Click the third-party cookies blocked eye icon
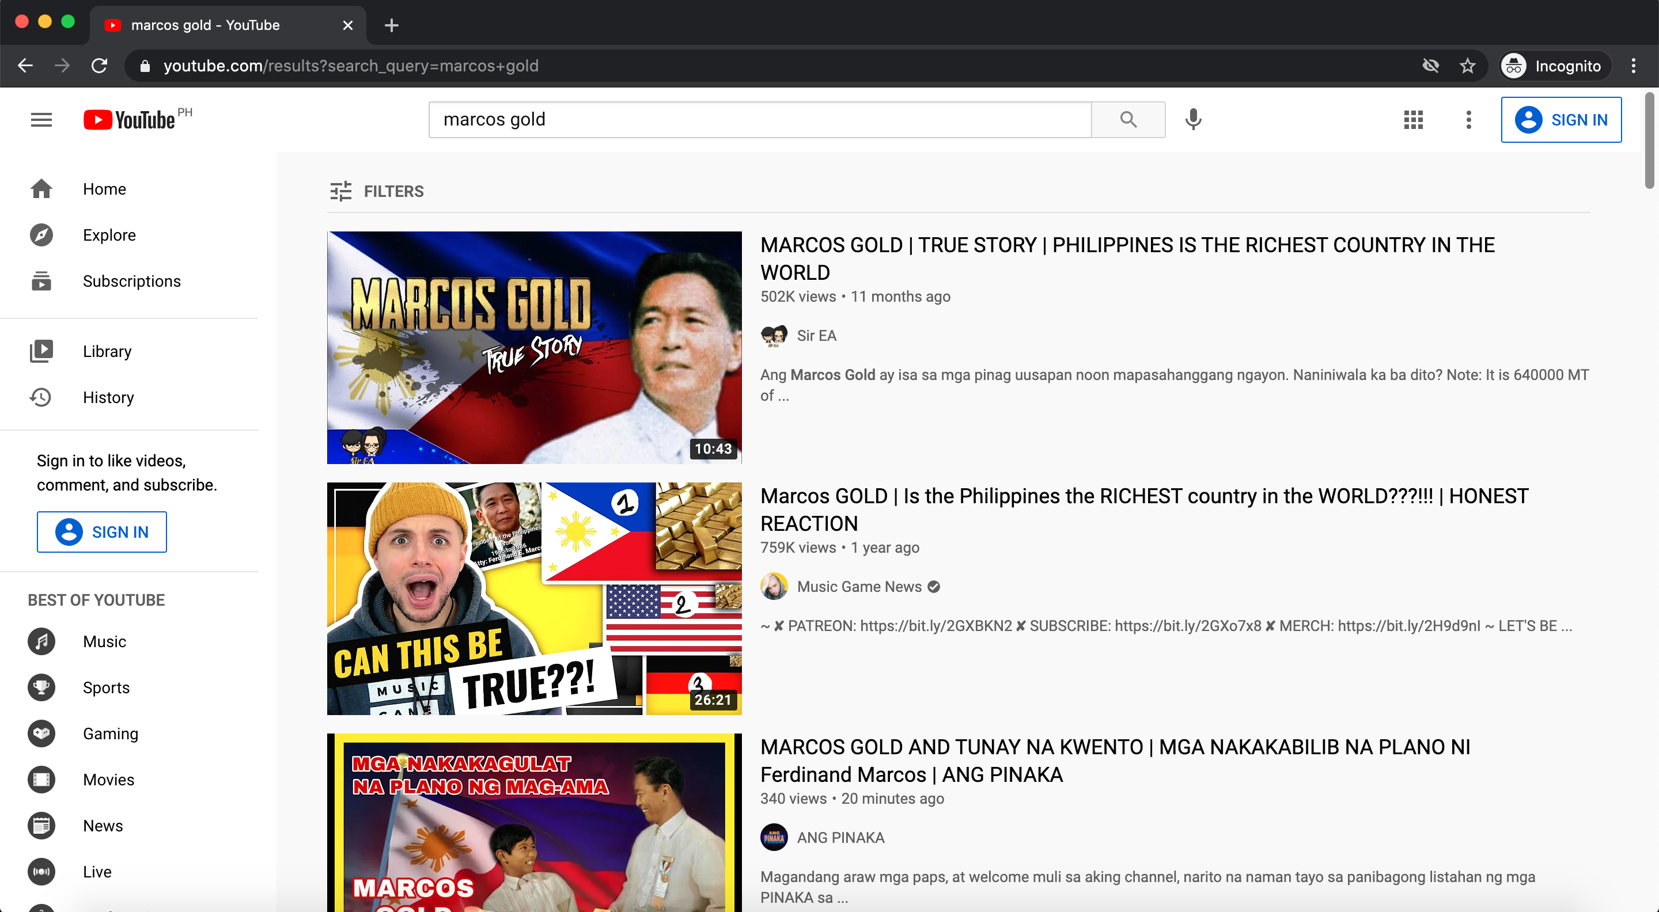1659x912 pixels. click(1430, 66)
